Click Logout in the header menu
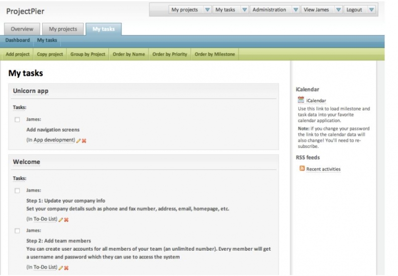Image resolution: width=398 pixels, height=276 pixels. coord(354,9)
